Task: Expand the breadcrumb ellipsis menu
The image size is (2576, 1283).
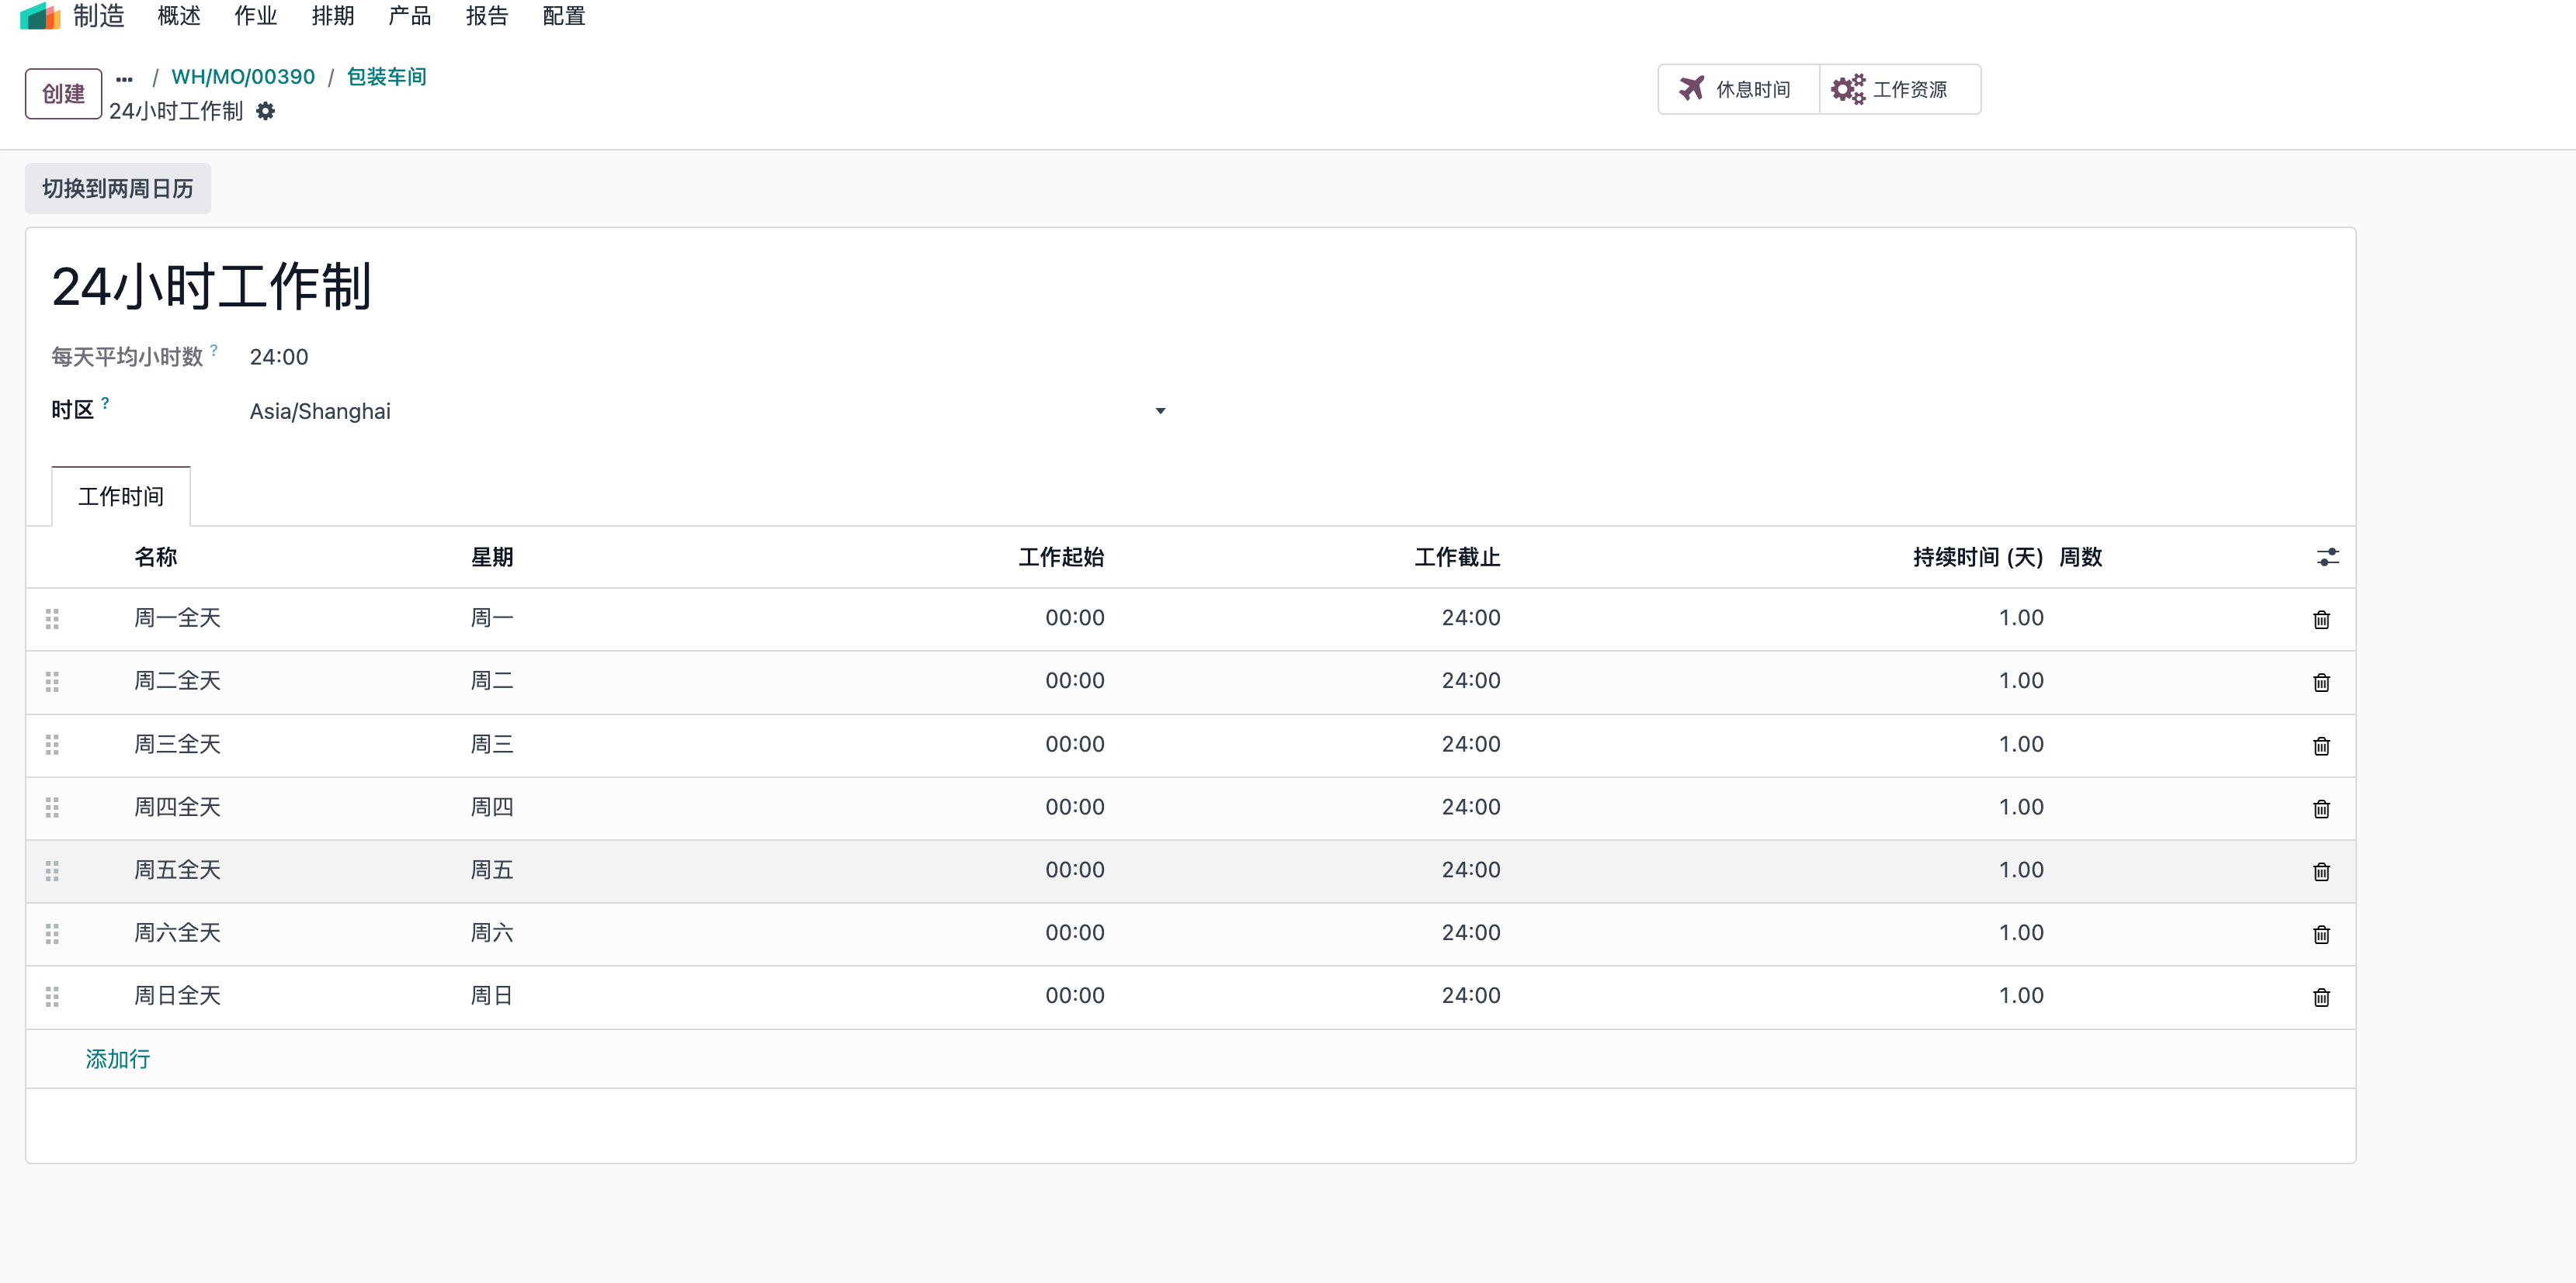Action: [124, 78]
